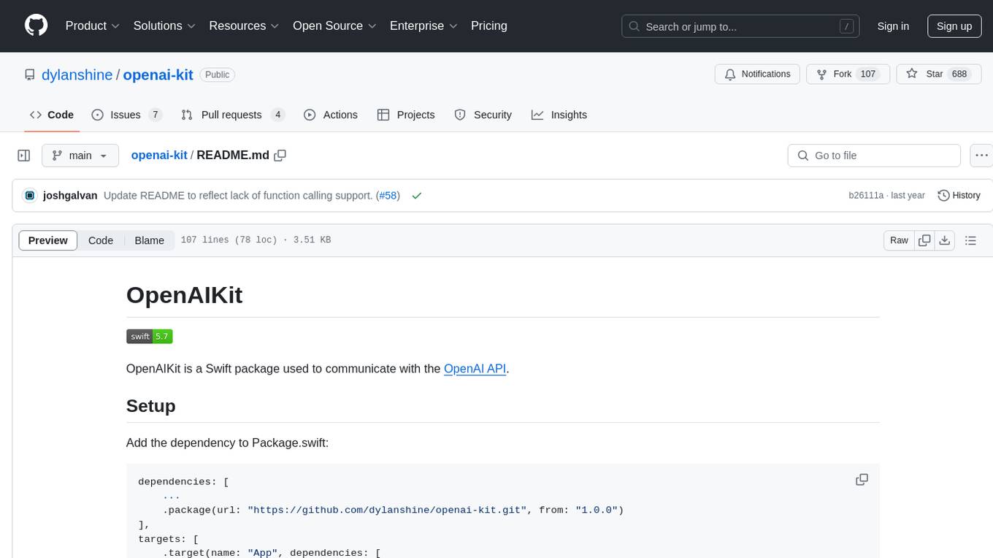993x558 pixels.
Task: Open the GitHub home logo
Action: coord(36,26)
